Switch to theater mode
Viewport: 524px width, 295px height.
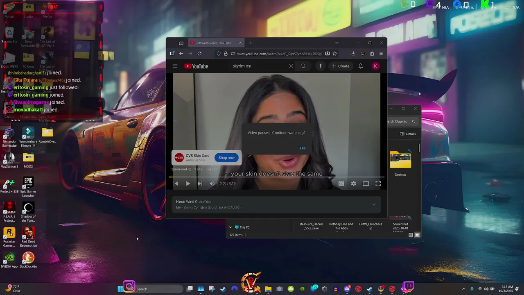[x=366, y=184]
